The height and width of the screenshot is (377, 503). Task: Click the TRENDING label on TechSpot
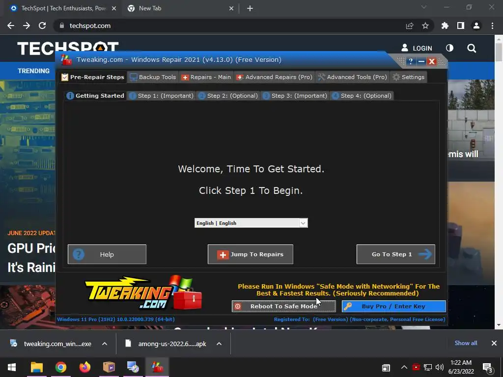click(34, 71)
